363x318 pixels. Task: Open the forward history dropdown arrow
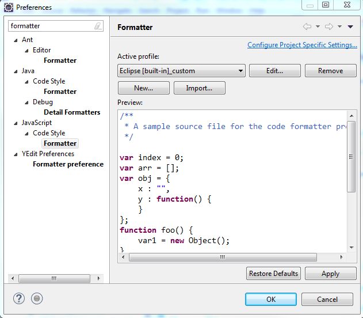(x=339, y=26)
